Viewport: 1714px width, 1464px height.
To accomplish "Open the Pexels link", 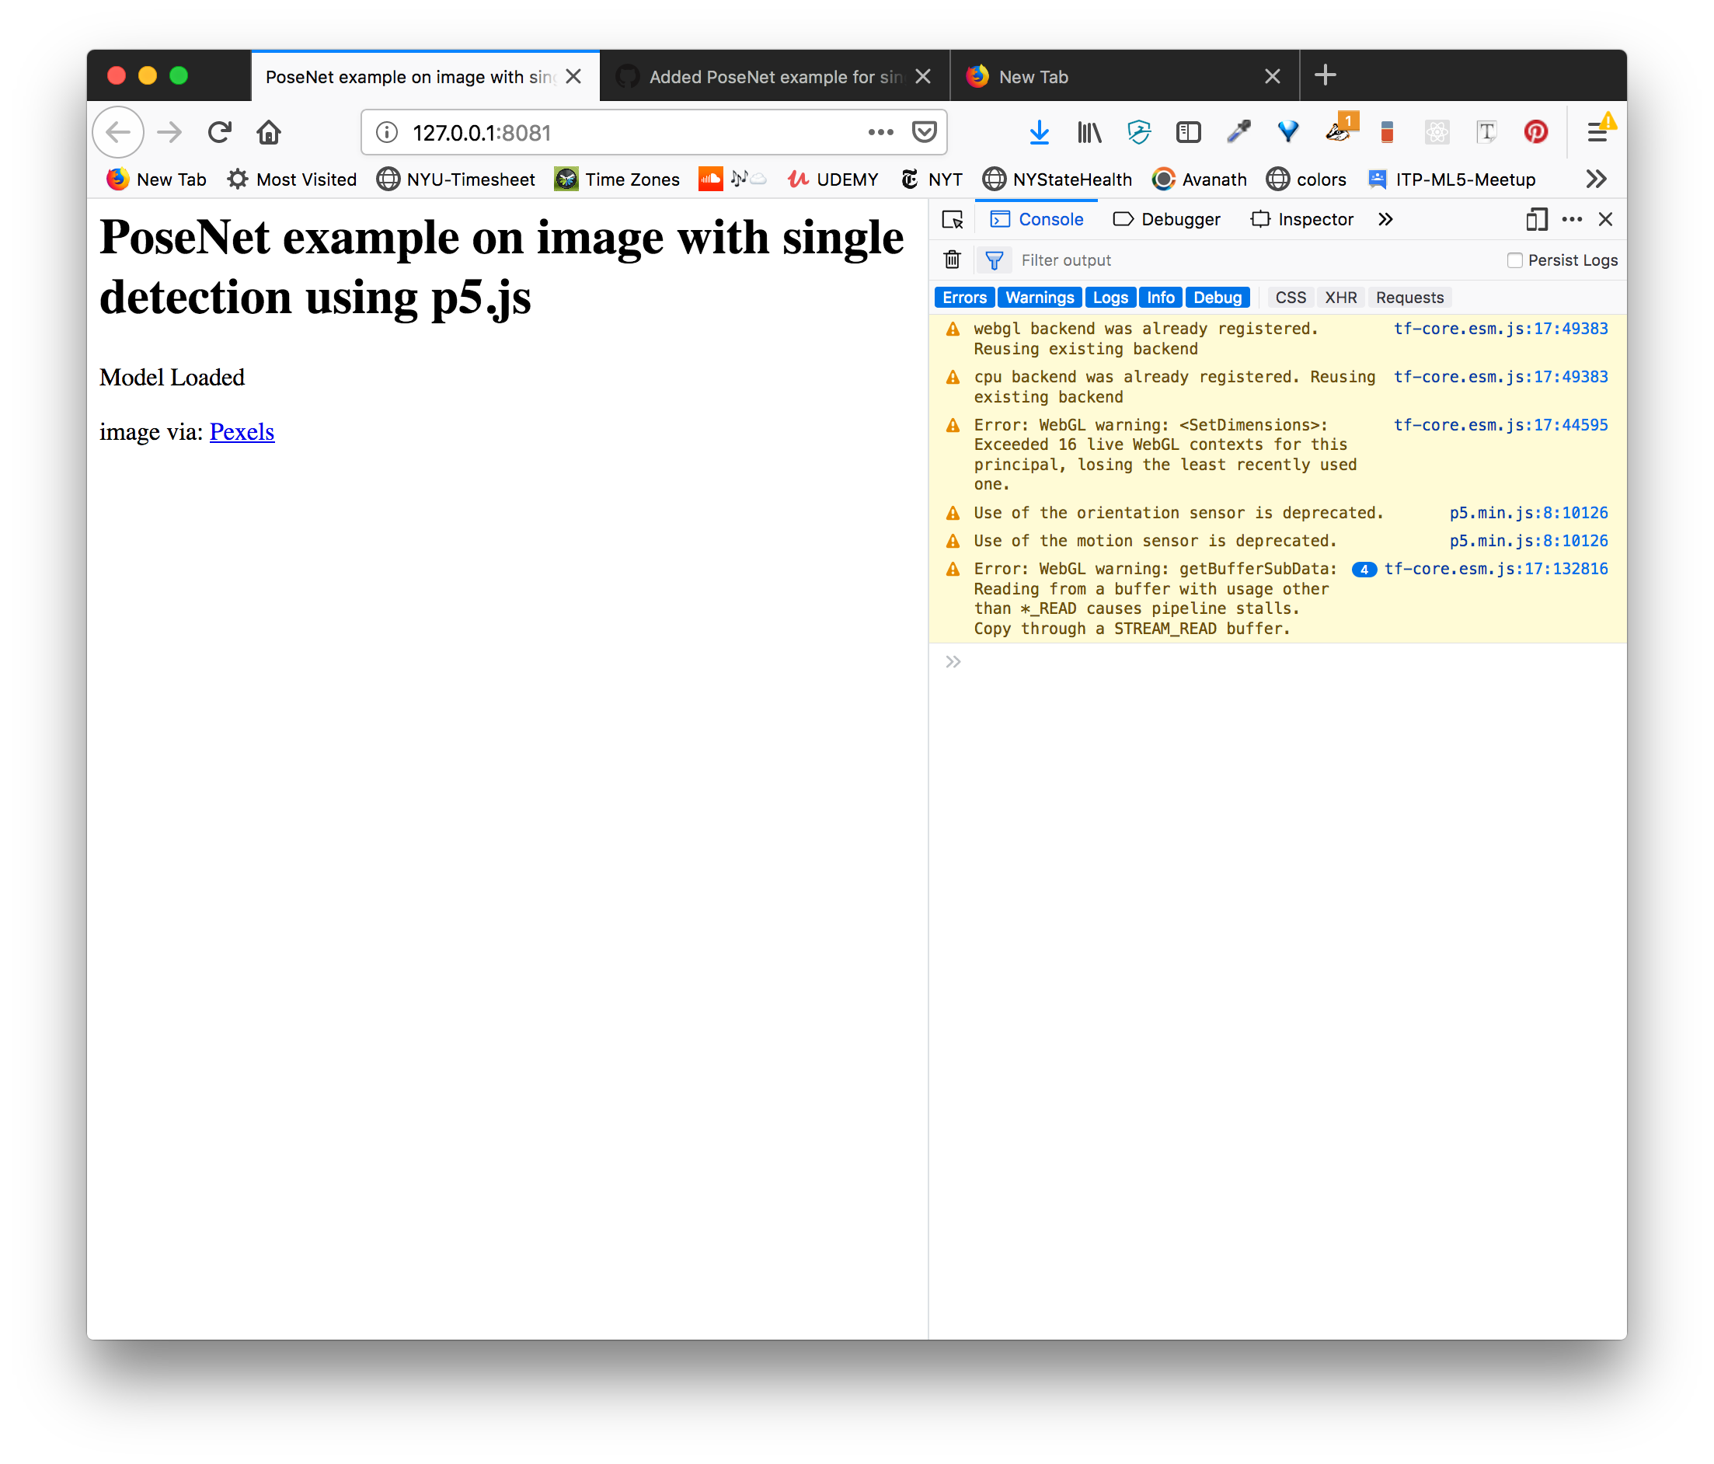I will [242, 432].
